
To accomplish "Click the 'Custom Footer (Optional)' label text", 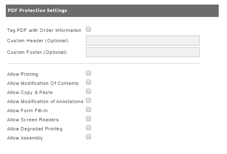I will (37, 52).
